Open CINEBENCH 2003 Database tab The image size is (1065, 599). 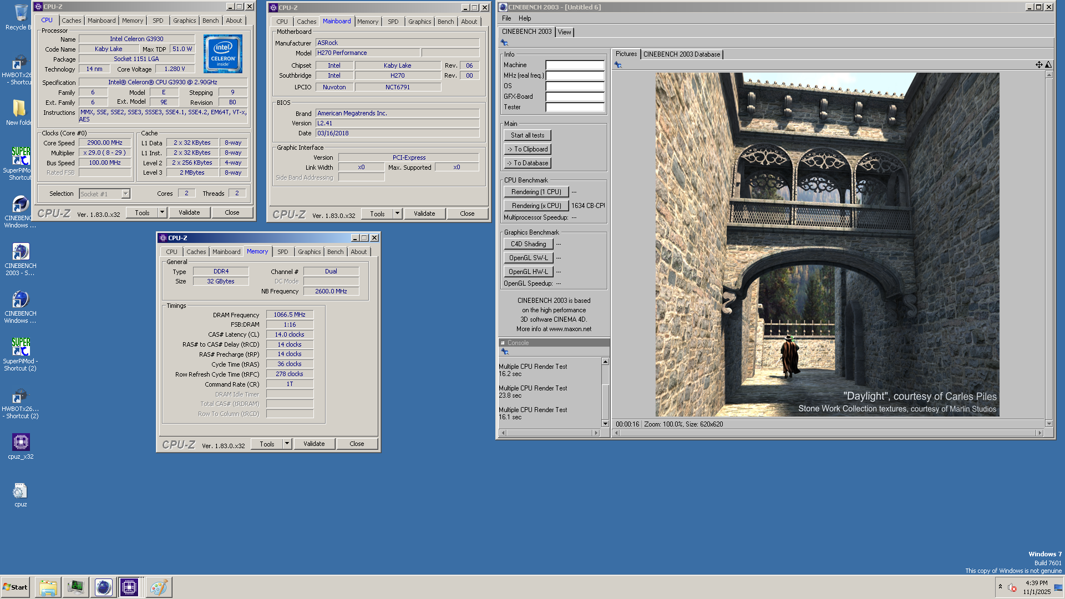(682, 54)
